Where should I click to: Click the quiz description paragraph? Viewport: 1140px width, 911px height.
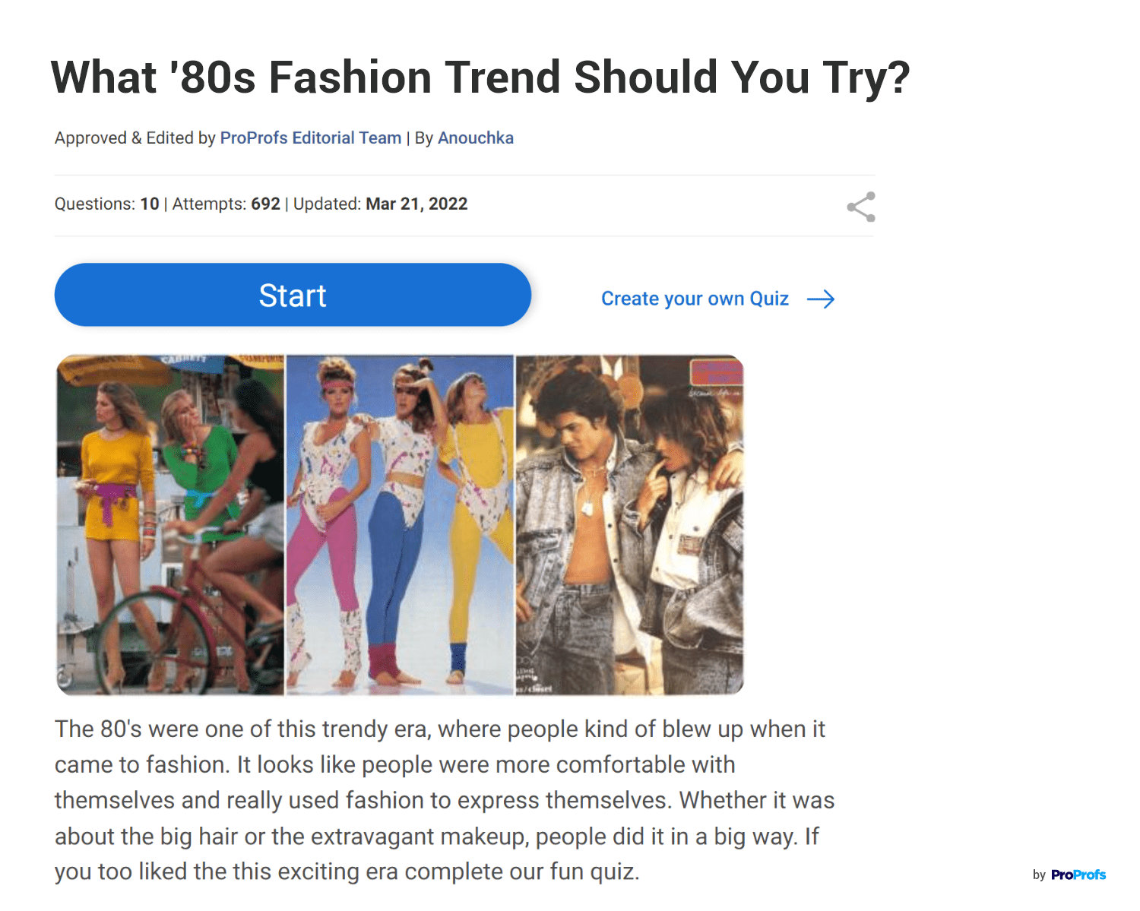445,800
